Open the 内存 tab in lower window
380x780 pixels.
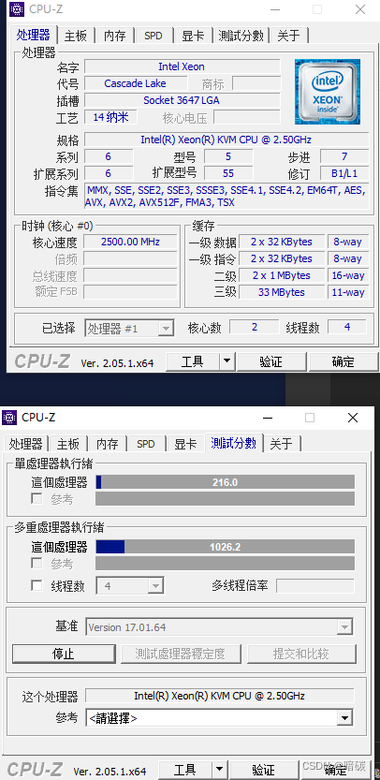tap(107, 444)
